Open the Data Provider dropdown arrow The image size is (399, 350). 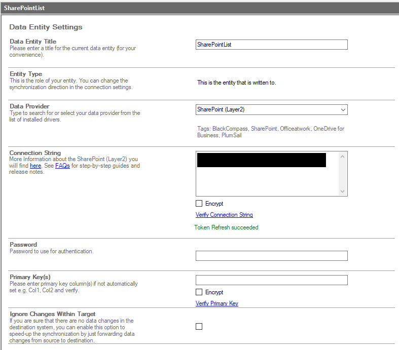tap(343, 109)
